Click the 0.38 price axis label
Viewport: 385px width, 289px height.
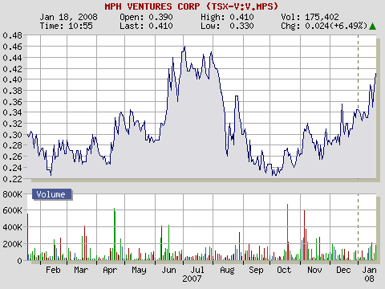(12, 91)
